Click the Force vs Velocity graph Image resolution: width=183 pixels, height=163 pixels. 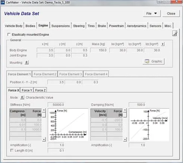click(149, 125)
